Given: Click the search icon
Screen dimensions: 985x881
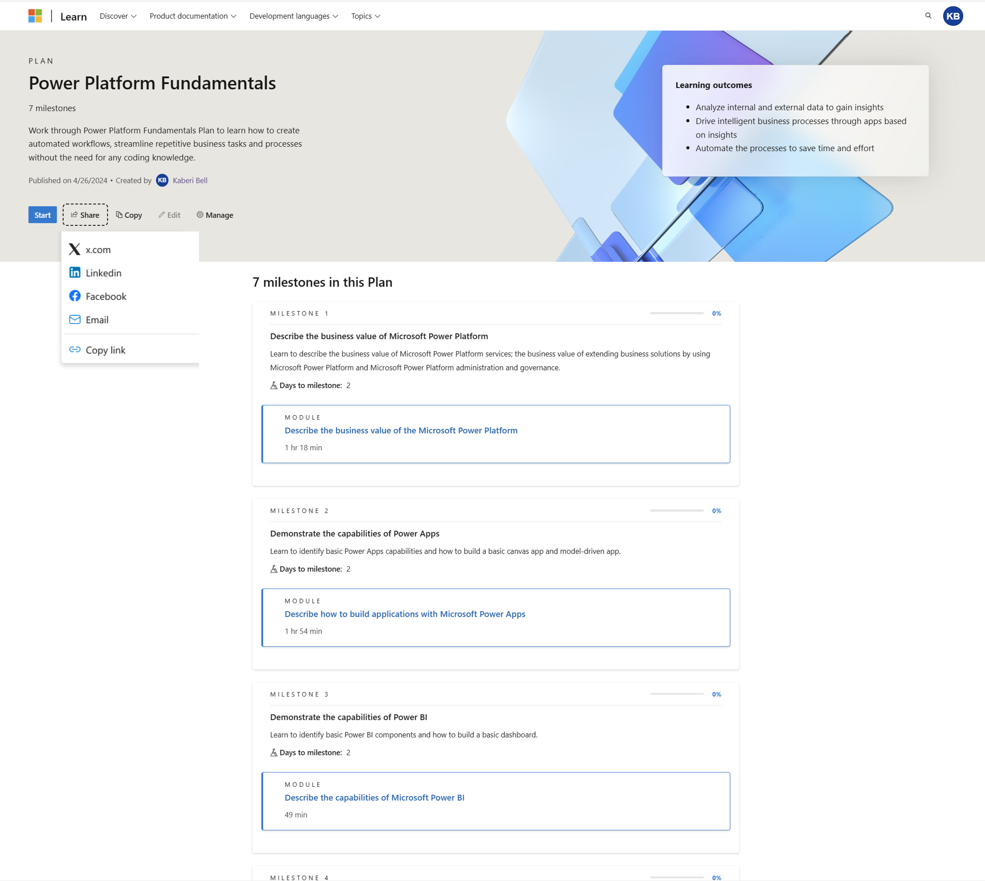Looking at the screenshot, I should click(x=928, y=15).
